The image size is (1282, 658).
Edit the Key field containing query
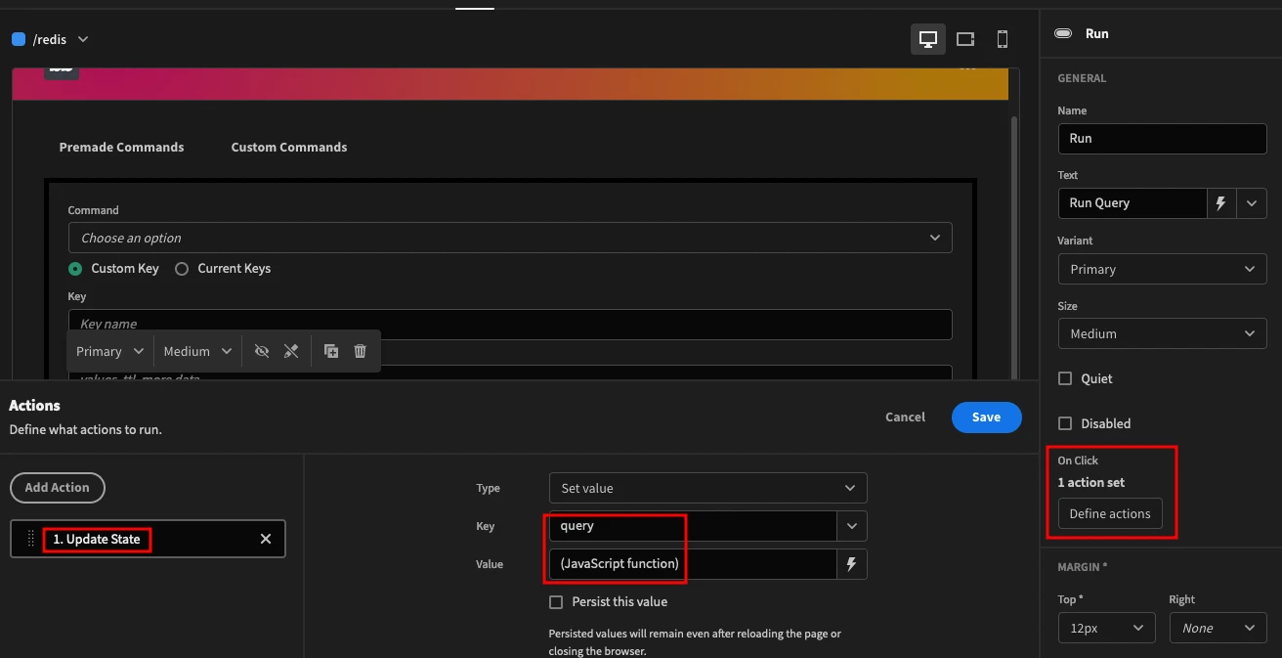pyautogui.click(x=693, y=526)
